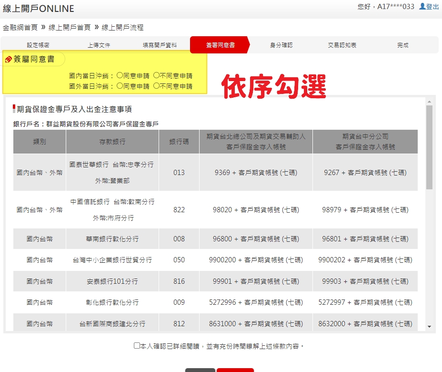Click the active 簽署同意書 step tab
This screenshot has width=442, height=372.
[220, 45]
